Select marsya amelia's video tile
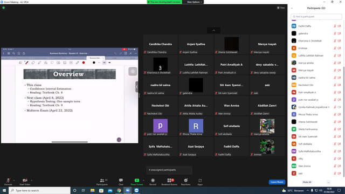 tap(267, 126)
